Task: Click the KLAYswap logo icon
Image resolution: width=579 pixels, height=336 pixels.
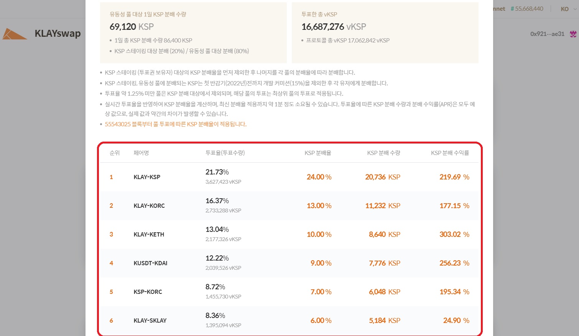Action: [x=15, y=34]
